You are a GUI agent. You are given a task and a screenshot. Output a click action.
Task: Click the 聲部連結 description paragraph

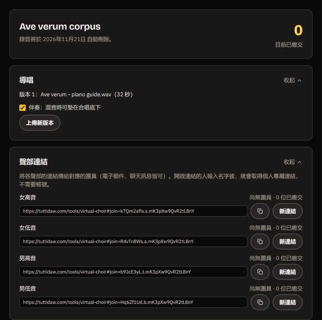159,180
